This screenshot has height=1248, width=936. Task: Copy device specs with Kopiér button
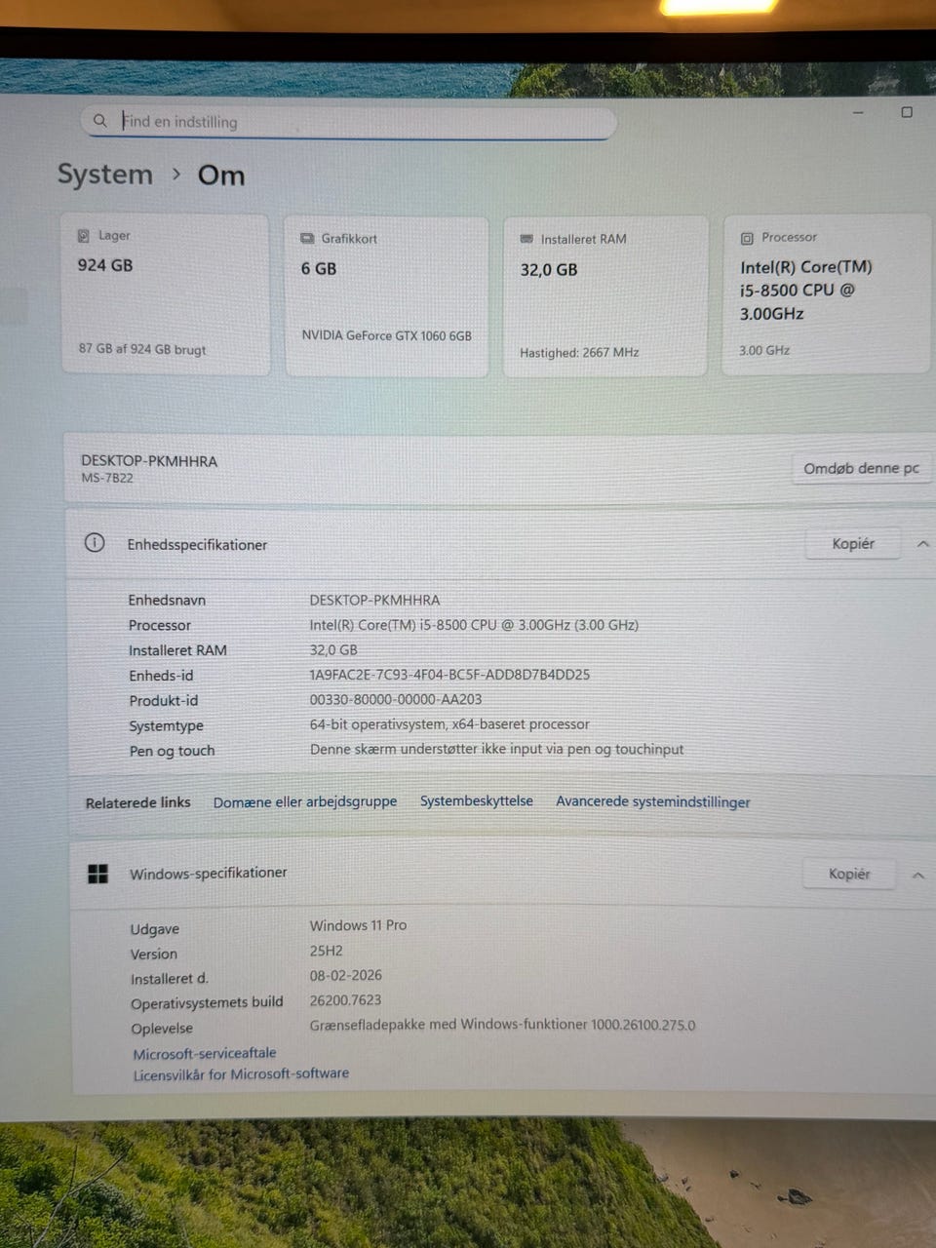[x=853, y=543]
